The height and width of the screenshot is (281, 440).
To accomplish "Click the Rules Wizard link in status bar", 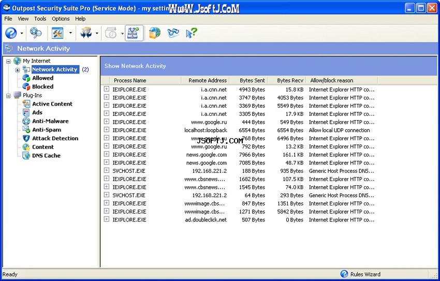I will click(x=365, y=274).
